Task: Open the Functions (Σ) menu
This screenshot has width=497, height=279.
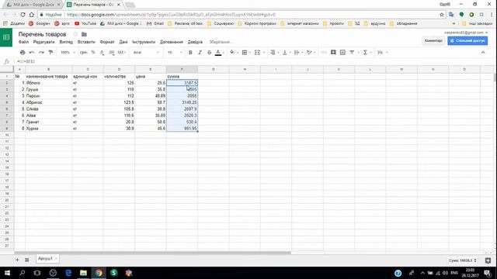Action: 366,53
